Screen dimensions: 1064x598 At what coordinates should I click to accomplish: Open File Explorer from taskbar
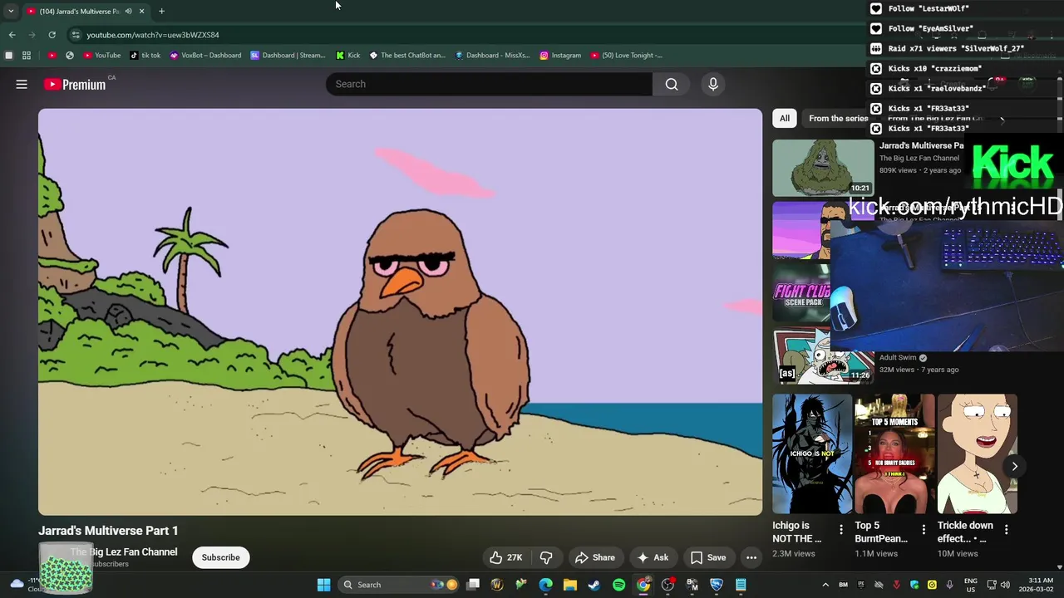coord(570,585)
